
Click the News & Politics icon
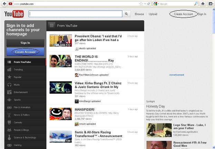[x=9, y=115]
